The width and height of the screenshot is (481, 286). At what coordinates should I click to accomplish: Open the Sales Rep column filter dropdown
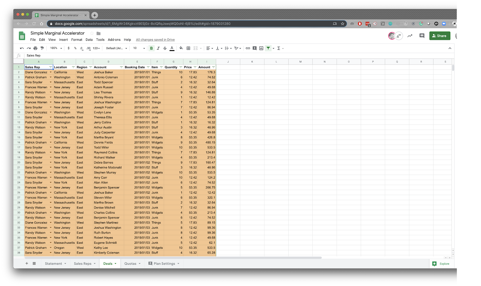coord(51,67)
